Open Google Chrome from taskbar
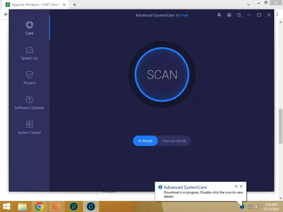283x212 pixels. tap(40, 206)
